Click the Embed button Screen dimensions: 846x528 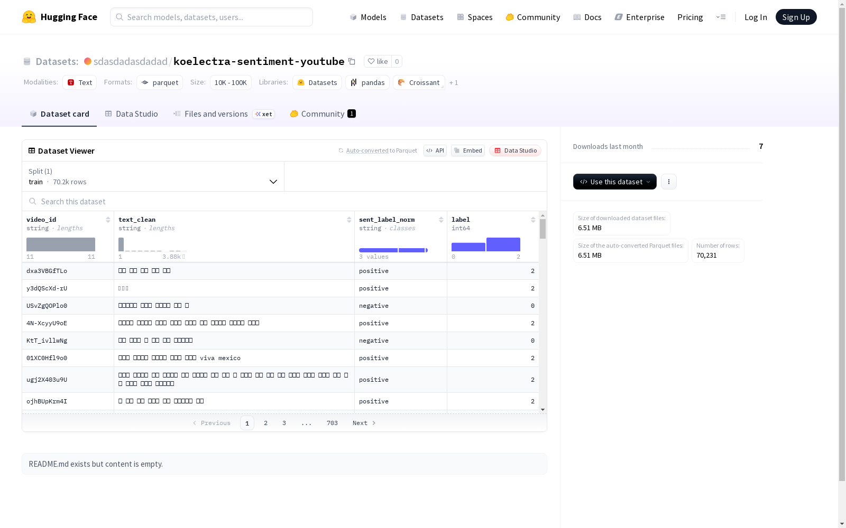click(468, 150)
